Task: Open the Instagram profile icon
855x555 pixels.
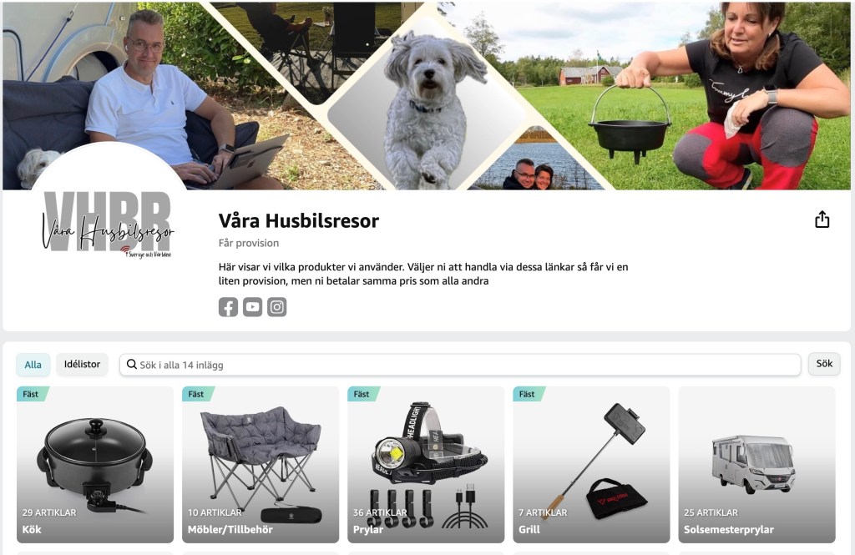Action: click(277, 307)
